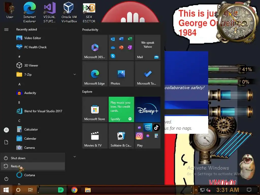
Task: Click the # section header
Action: (x=19, y=57)
